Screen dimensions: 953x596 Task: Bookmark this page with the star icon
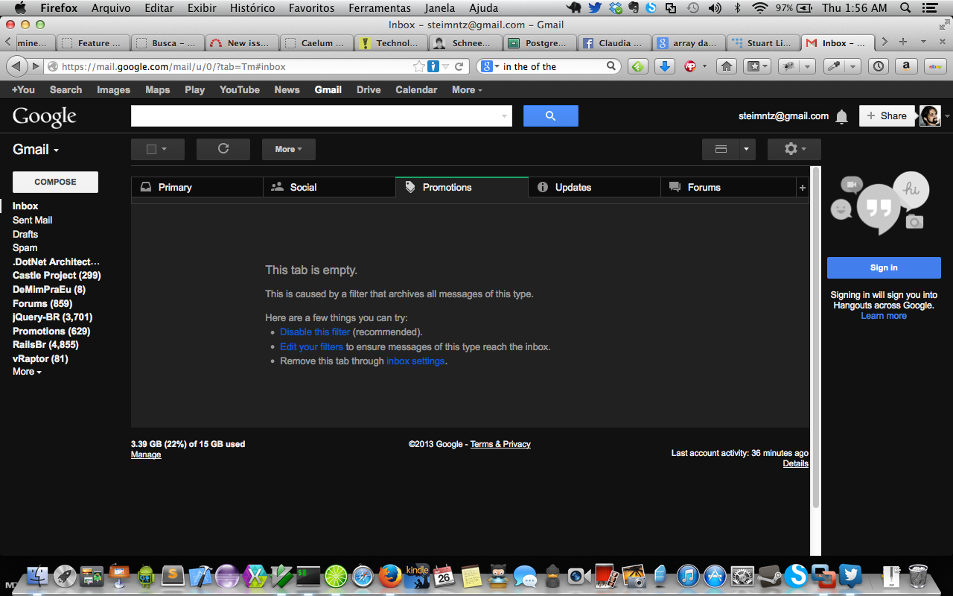coord(420,66)
